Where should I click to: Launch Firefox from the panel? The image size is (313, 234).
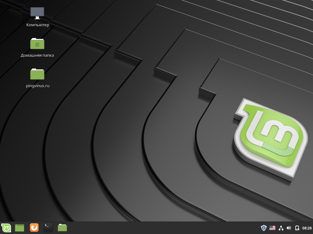[34, 228]
